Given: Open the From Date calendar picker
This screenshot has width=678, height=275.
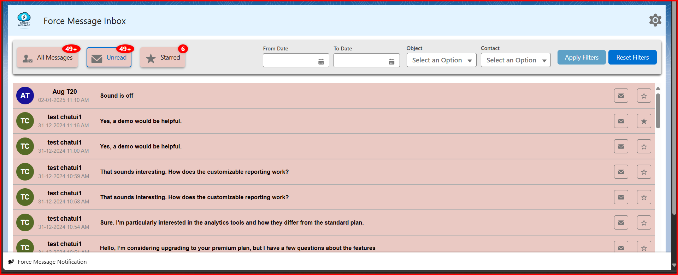Looking at the screenshot, I should (x=321, y=62).
